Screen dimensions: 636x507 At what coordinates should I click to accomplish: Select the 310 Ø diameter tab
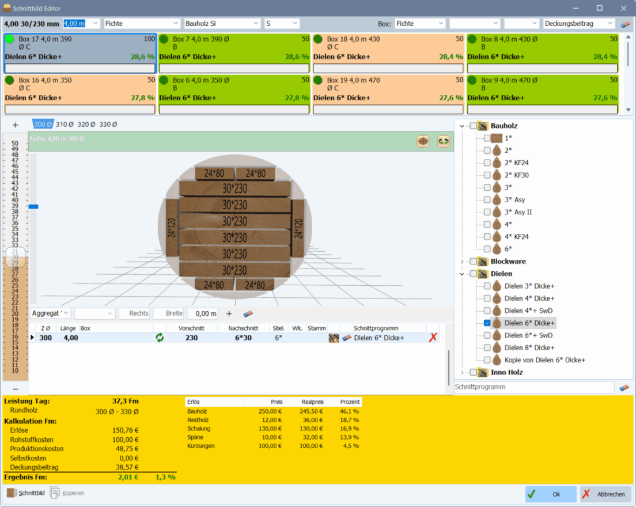[65, 124]
